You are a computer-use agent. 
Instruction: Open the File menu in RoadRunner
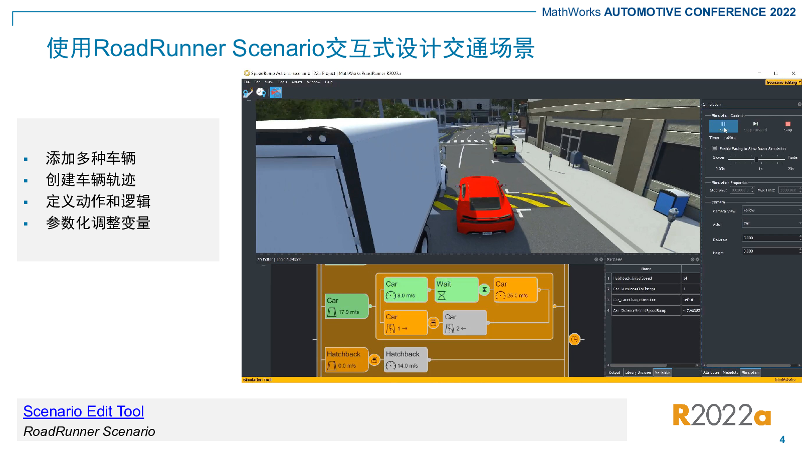click(x=247, y=82)
